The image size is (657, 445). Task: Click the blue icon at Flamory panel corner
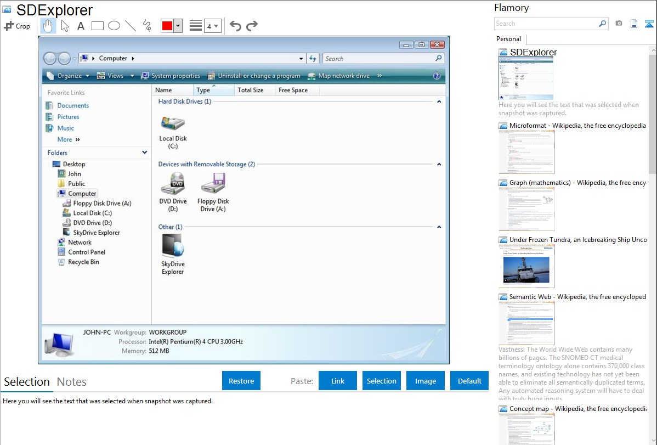[x=649, y=24]
